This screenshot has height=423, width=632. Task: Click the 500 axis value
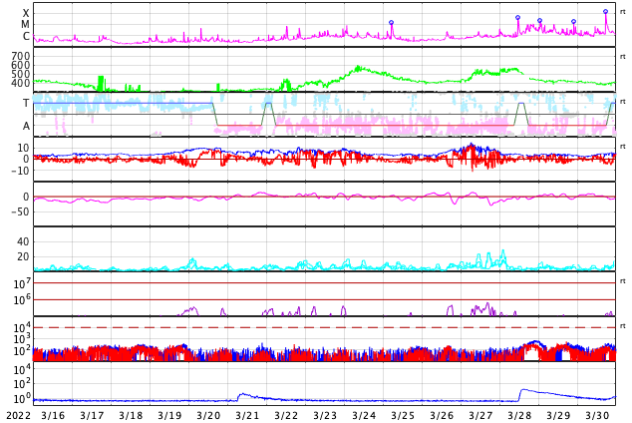(x=21, y=74)
